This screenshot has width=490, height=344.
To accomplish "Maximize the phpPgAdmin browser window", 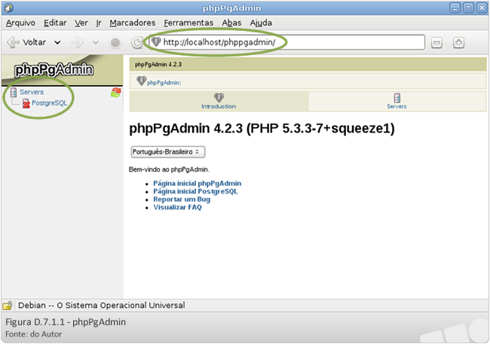I will 468,8.
